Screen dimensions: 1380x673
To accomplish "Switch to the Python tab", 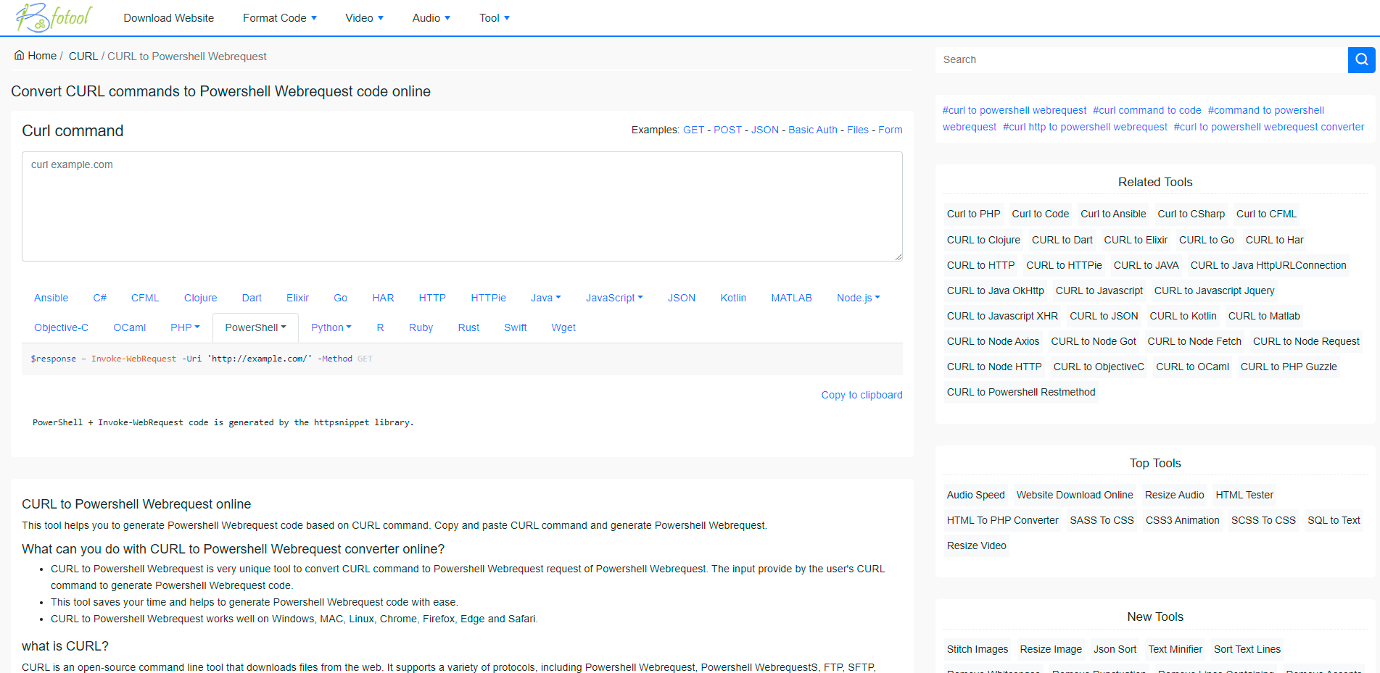I will (x=331, y=327).
